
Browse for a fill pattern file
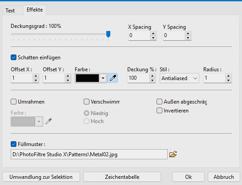pos(173,154)
